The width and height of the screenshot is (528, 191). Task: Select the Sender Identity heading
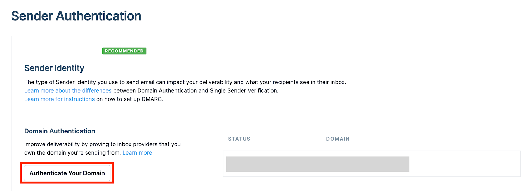pos(54,68)
